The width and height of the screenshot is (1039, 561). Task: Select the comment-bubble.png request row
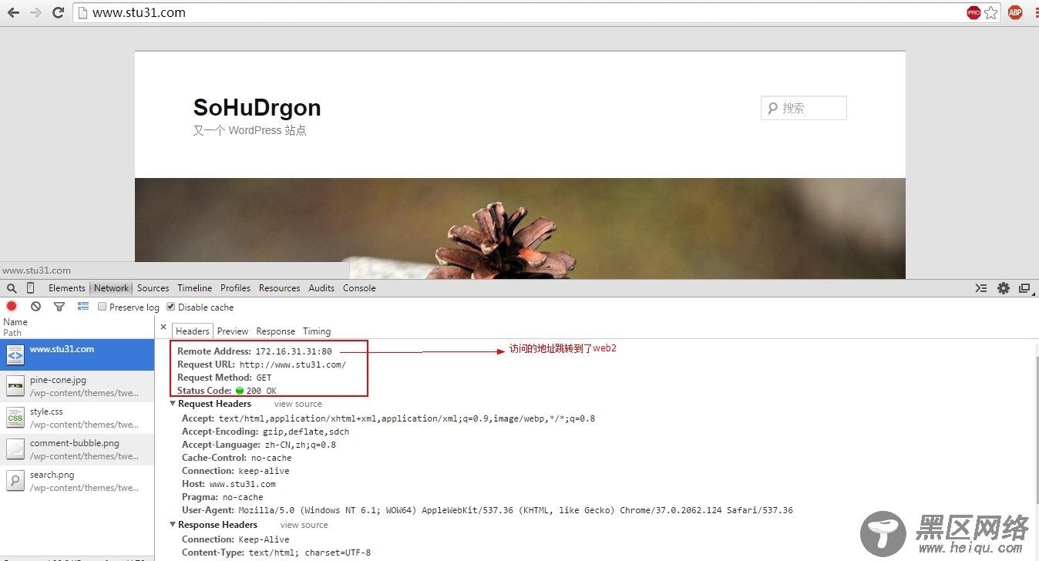coord(77,449)
